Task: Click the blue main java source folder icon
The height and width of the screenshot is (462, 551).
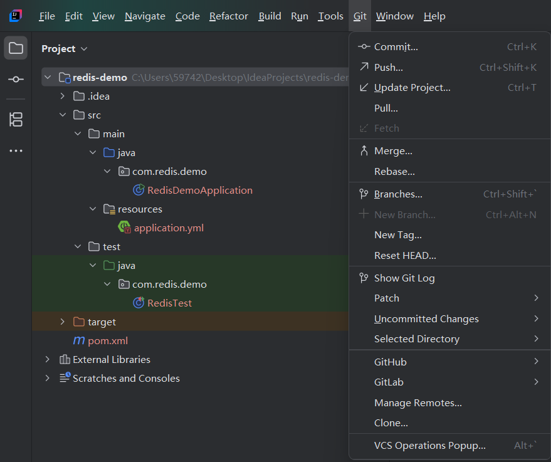Action: click(x=109, y=152)
